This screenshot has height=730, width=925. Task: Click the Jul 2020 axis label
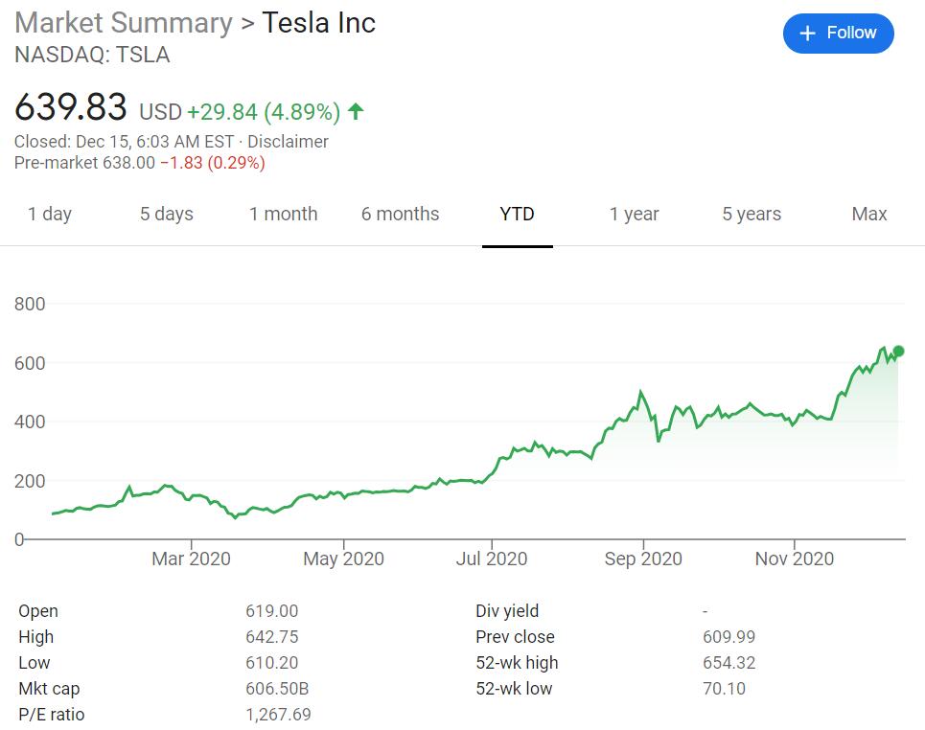pyautogui.click(x=493, y=559)
